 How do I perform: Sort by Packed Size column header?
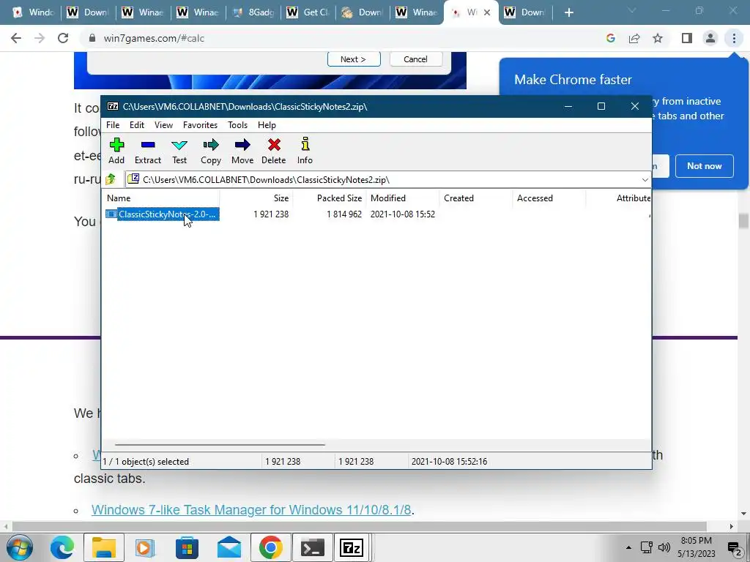(x=330, y=198)
